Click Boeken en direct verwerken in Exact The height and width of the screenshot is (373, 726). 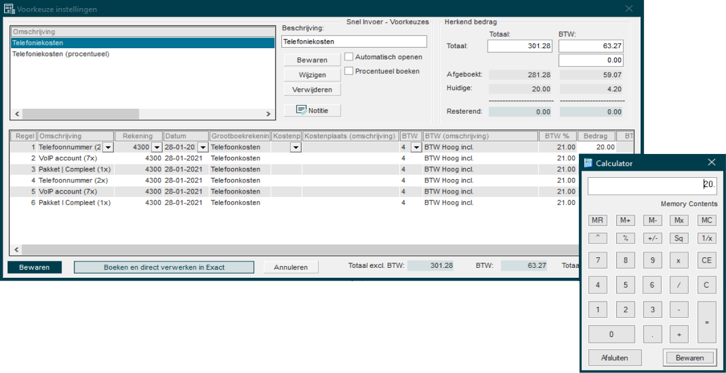[x=164, y=267]
